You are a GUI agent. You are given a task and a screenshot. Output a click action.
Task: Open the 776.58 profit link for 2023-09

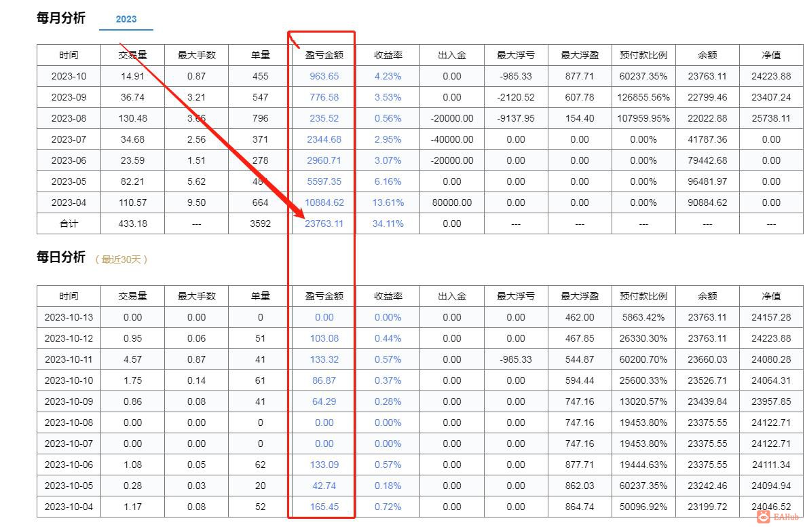click(x=324, y=97)
